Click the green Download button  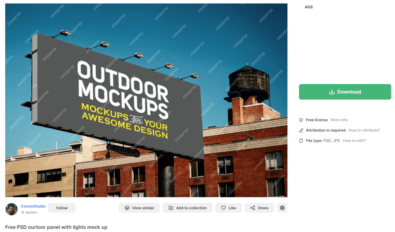[345, 92]
